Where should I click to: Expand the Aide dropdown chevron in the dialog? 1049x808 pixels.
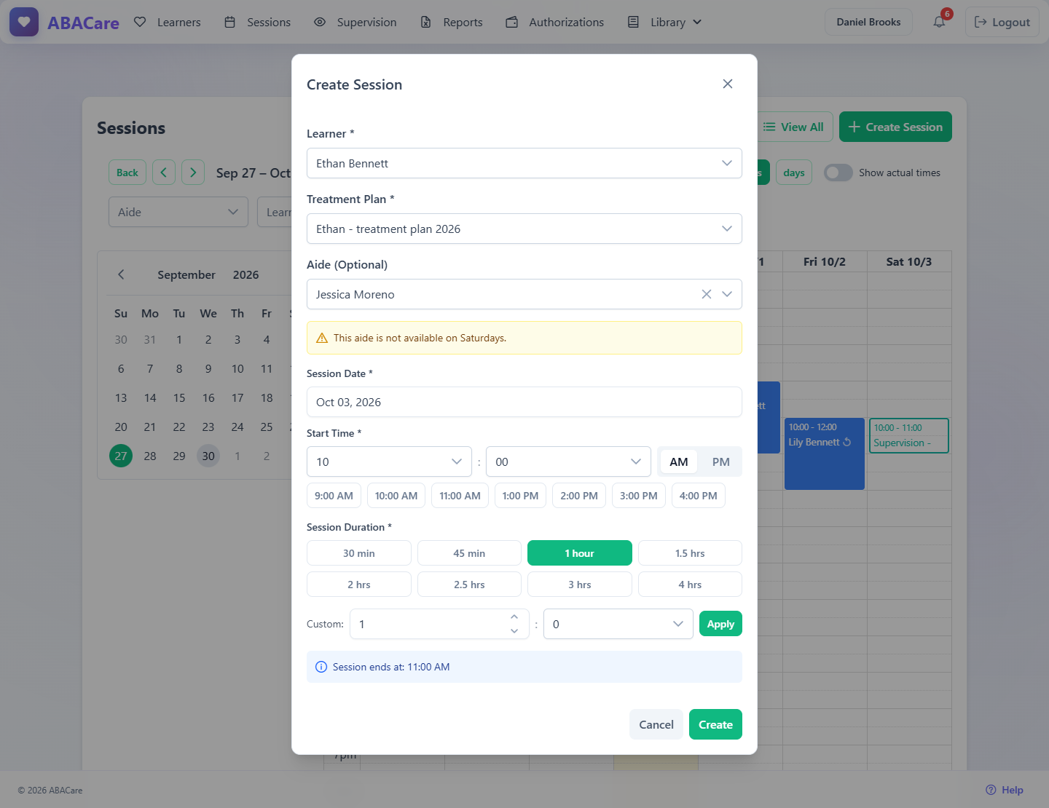[727, 294]
